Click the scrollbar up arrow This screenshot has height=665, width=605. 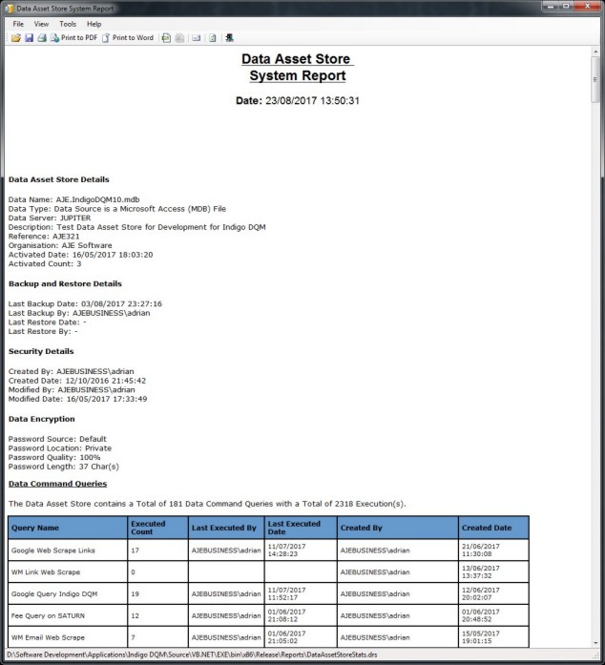point(596,52)
